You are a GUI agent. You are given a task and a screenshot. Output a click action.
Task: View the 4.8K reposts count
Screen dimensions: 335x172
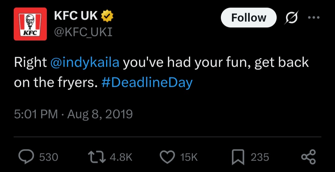pyautogui.click(x=121, y=157)
